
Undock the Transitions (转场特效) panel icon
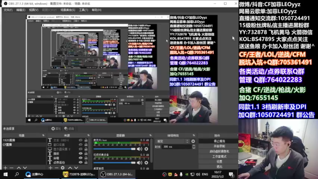194,135
